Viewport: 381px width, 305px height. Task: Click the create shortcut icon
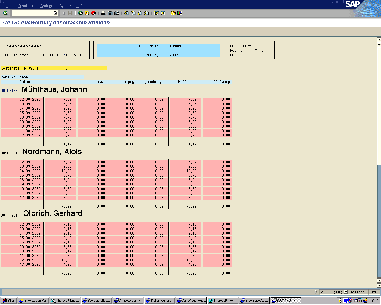pyautogui.click(x=163, y=13)
